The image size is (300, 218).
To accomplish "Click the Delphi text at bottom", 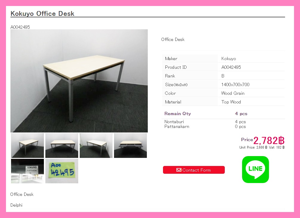I will [x=16, y=205].
